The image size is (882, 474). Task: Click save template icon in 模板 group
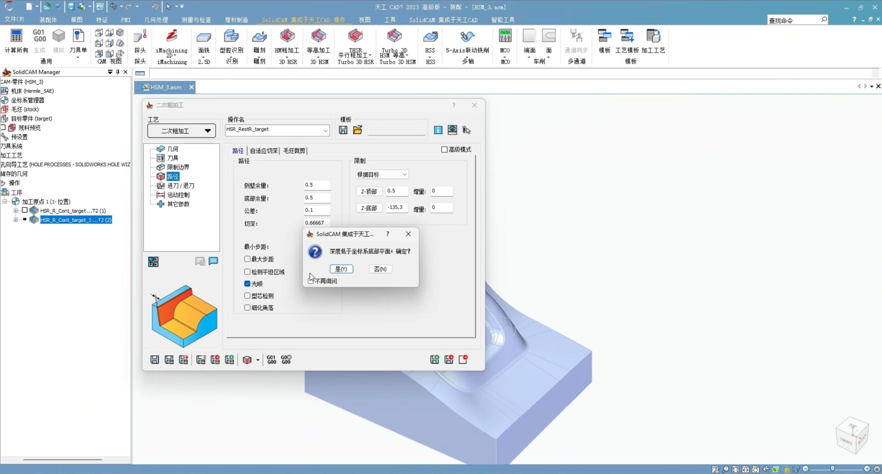[x=343, y=130]
